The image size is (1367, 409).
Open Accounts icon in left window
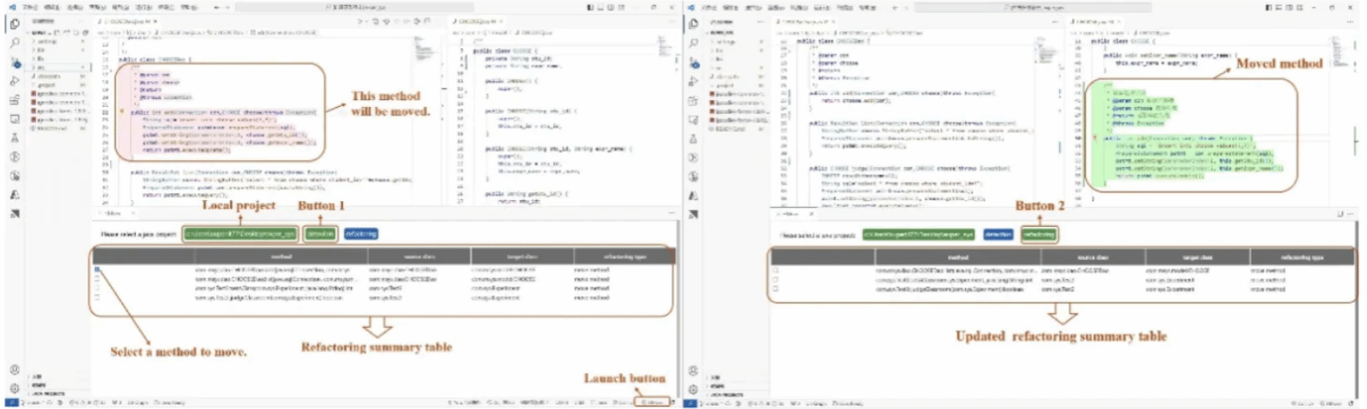(15, 370)
